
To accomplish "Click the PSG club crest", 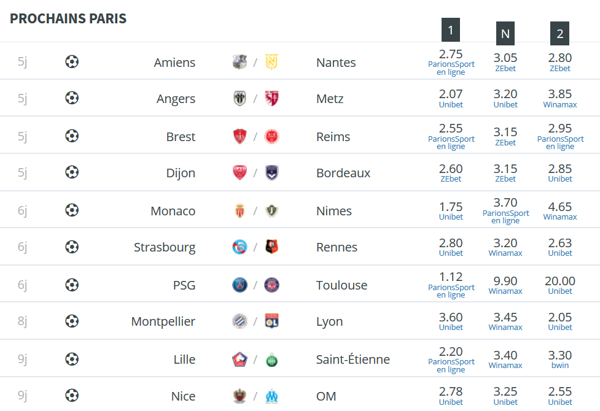I will [x=240, y=285].
